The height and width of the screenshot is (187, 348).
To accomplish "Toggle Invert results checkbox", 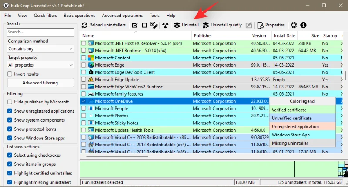I will point(10,74).
